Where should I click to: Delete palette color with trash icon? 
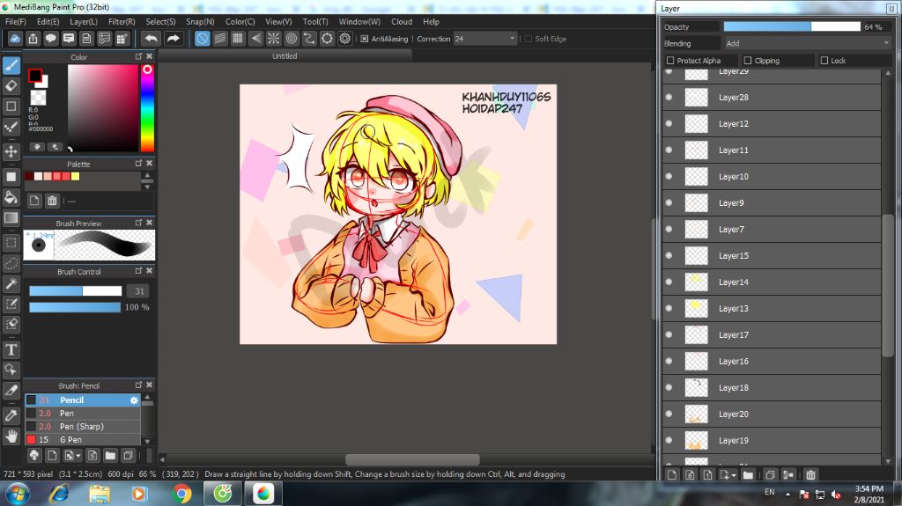pyautogui.click(x=52, y=201)
